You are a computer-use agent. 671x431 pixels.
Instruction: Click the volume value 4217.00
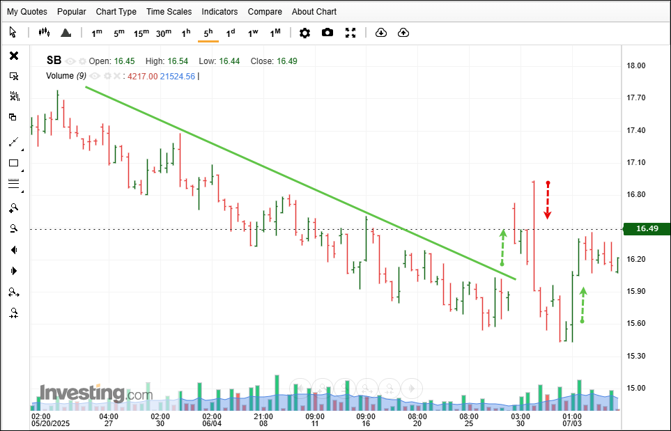143,76
